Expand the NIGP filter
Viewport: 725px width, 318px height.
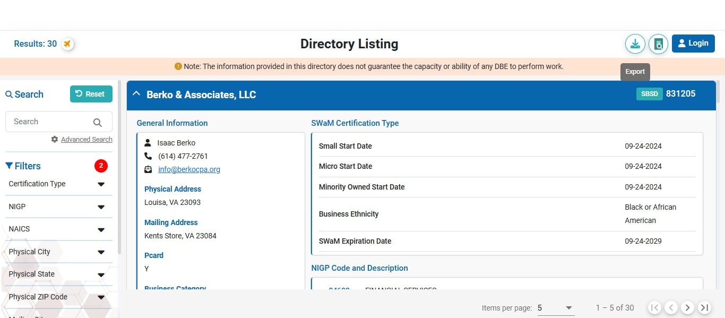(x=58, y=207)
